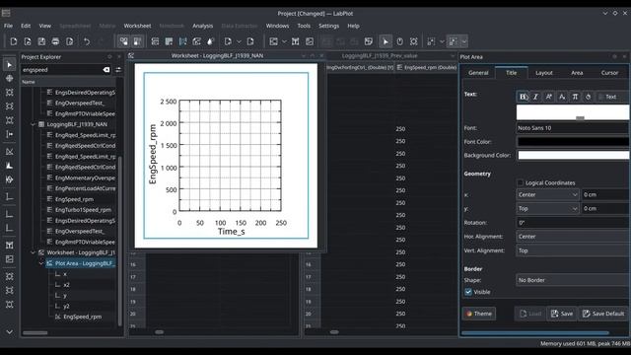631x355 pixels.
Task: Open Project Explorer filter options icon
Action: click(x=118, y=70)
